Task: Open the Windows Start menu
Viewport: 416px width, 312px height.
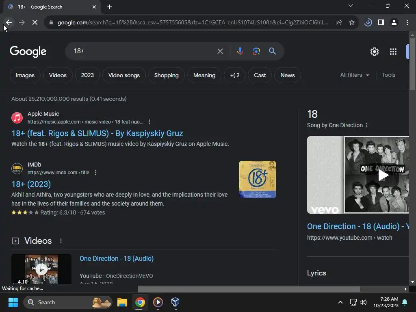Action: pos(13,302)
